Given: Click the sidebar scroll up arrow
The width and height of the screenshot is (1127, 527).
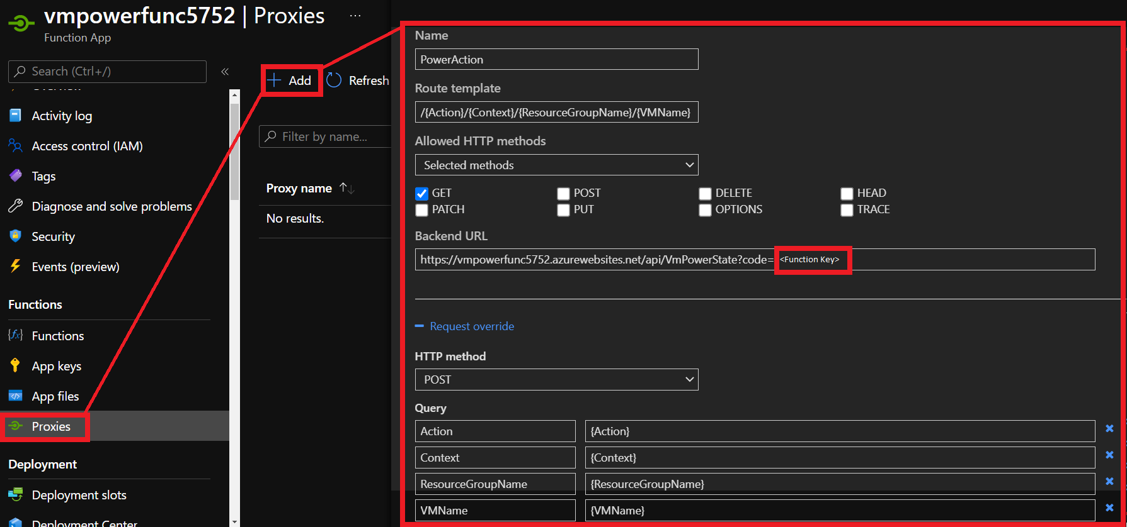Looking at the screenshot, I should point(234,95).
